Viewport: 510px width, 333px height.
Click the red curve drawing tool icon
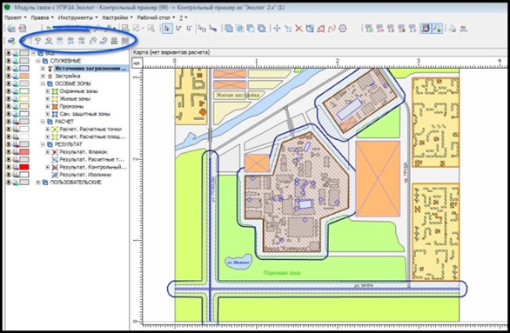click(332, 29)
